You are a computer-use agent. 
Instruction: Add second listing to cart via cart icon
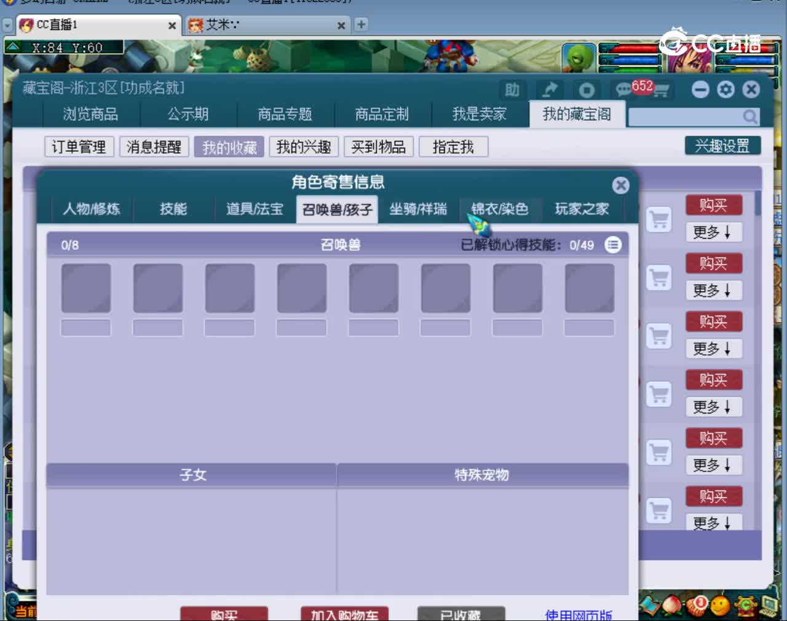coord(659,278)
